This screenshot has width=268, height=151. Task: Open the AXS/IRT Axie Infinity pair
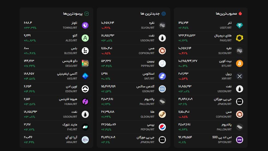pos(56,76)
